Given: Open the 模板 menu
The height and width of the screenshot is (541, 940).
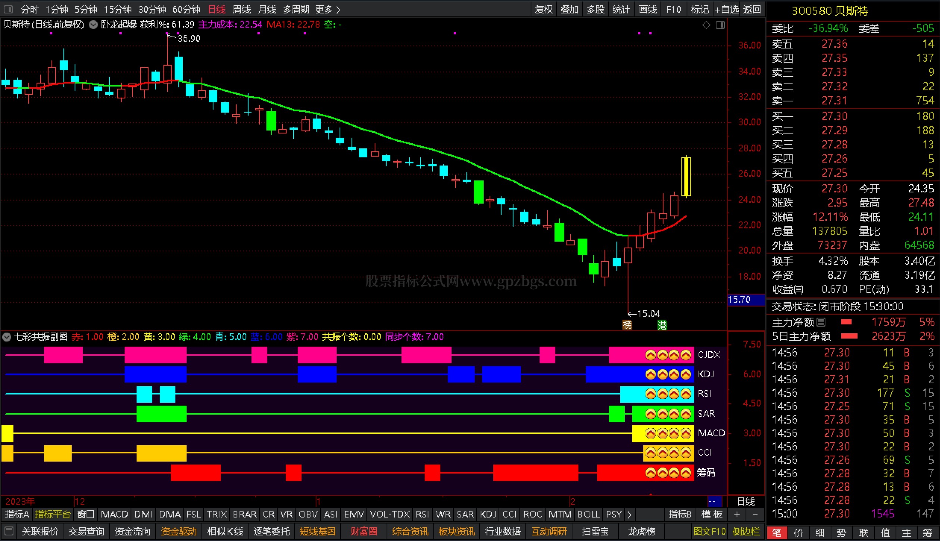Looking at the screenshot, I should click(712, 515).
